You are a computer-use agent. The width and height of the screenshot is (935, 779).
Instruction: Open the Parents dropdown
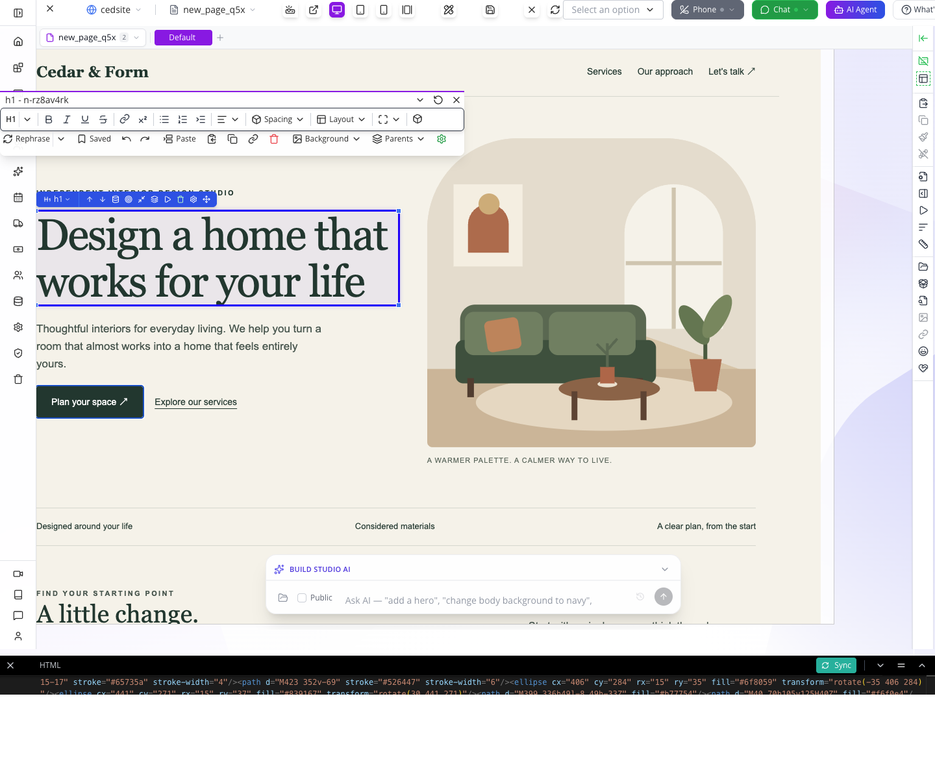398,139
